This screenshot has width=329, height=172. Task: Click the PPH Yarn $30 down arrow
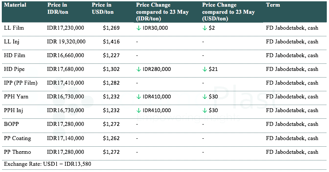pyautogui.click(x=204, y=97)
